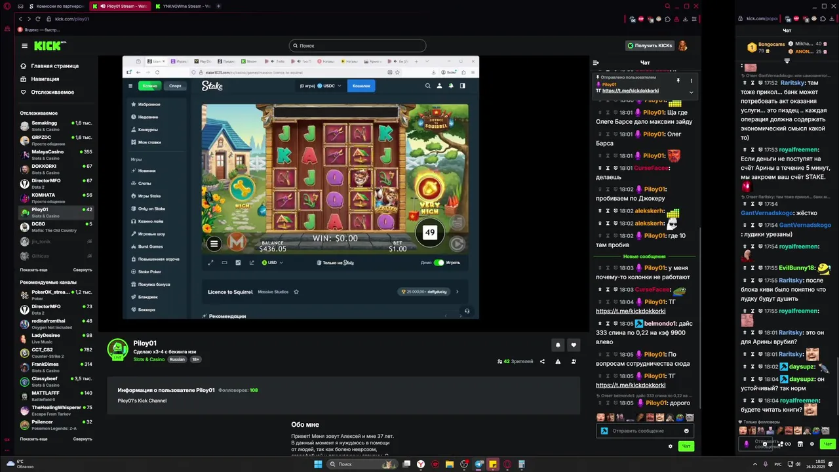Click the taskbar search box
Image resolution: width=839 pixels, height=472 pixels.
[x=361, y=464]
